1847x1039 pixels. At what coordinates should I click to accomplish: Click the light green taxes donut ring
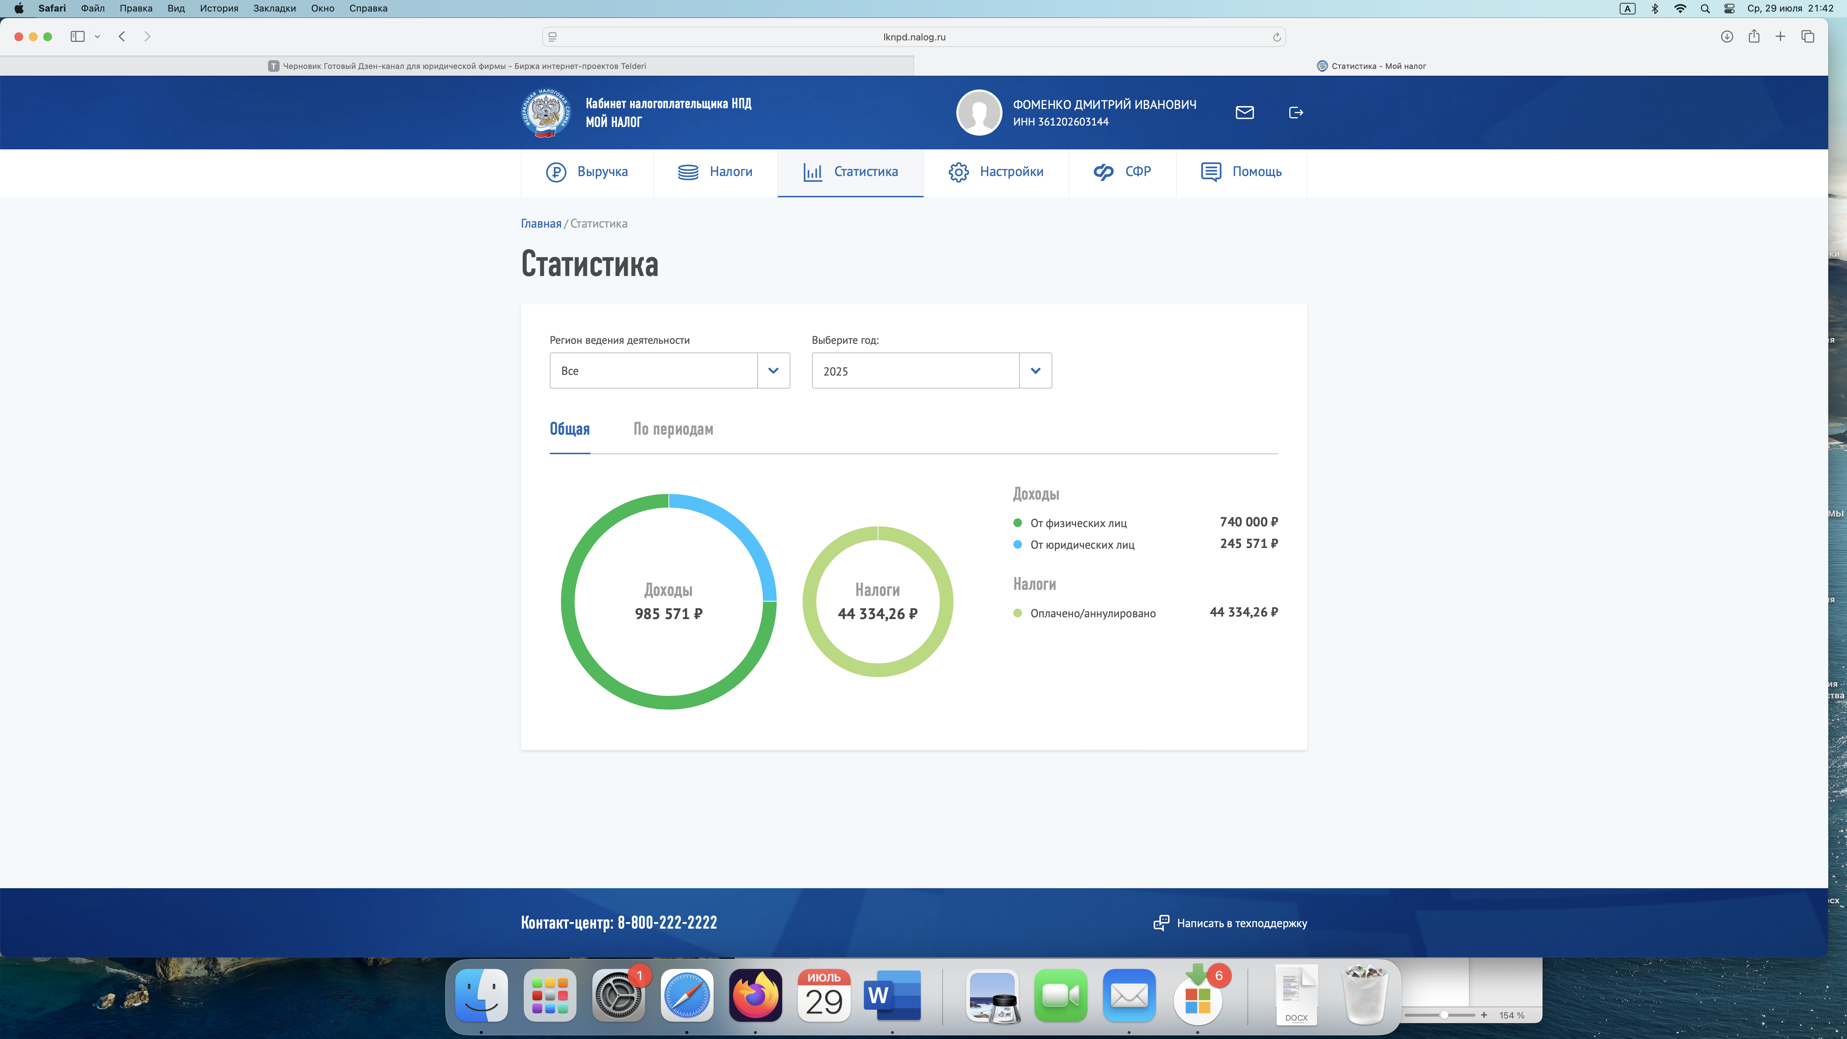tap(878, 670)
